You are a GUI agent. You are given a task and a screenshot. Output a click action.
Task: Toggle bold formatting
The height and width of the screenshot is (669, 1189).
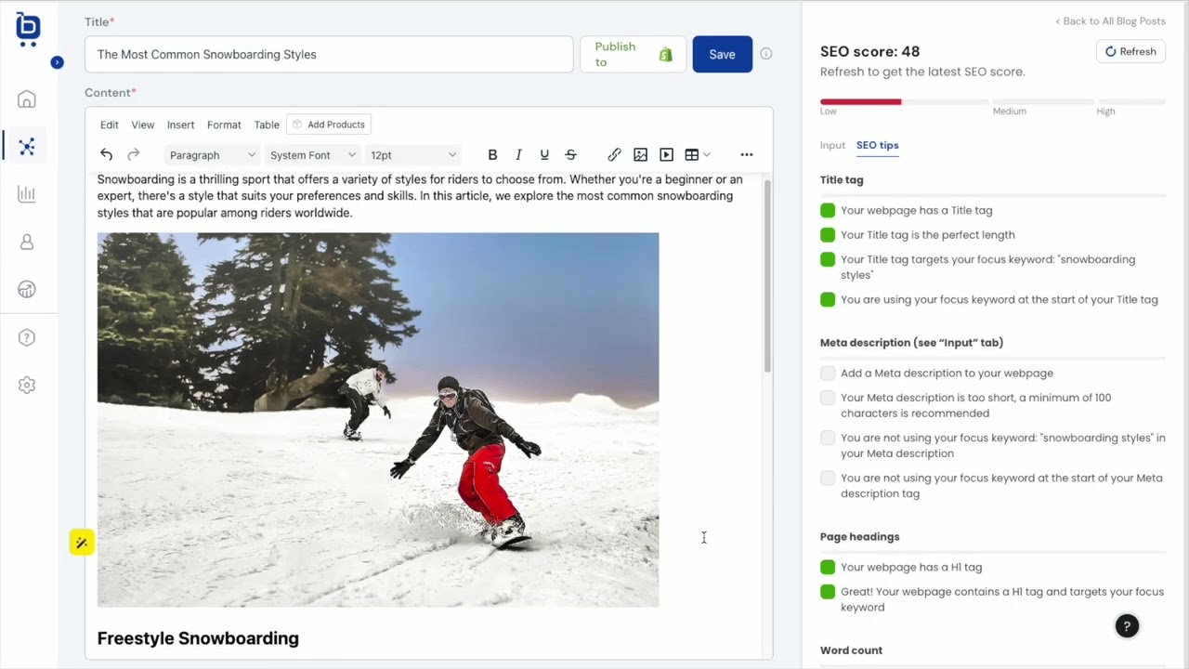492,154
